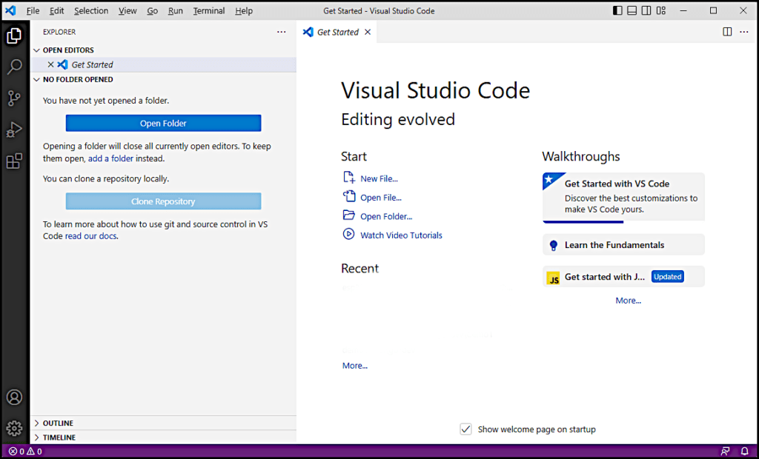Click the Manage gear icon
Viewport: 759px width, 459px height.
14,428
